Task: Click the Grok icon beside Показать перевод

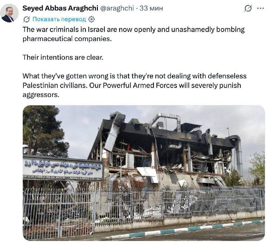Action: point(27,19)
